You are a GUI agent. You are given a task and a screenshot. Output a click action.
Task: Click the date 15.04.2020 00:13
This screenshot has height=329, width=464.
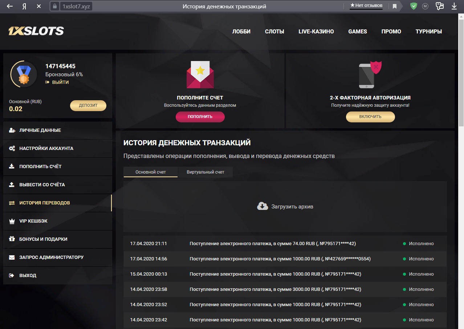148,274
